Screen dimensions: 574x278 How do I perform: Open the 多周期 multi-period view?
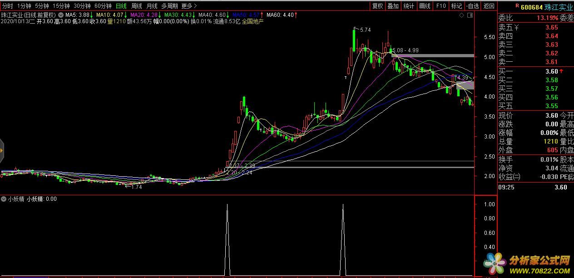click(x=169, y=6)
